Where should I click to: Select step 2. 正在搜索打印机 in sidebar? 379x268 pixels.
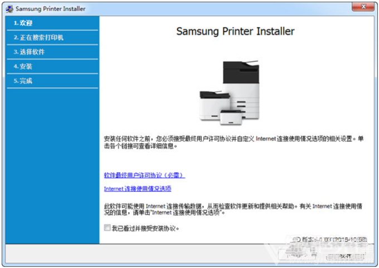click(52, 37)
